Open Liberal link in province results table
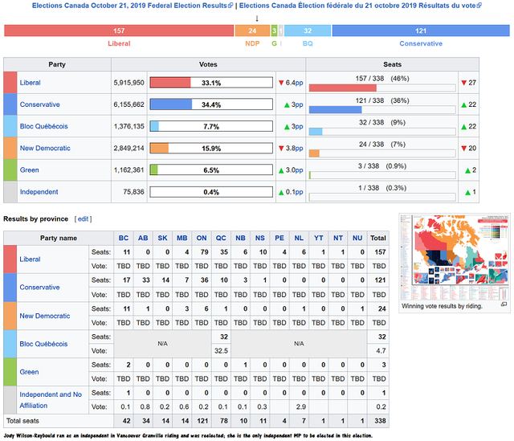Screen dimensions: 514x441 click(x=31, y=259)
